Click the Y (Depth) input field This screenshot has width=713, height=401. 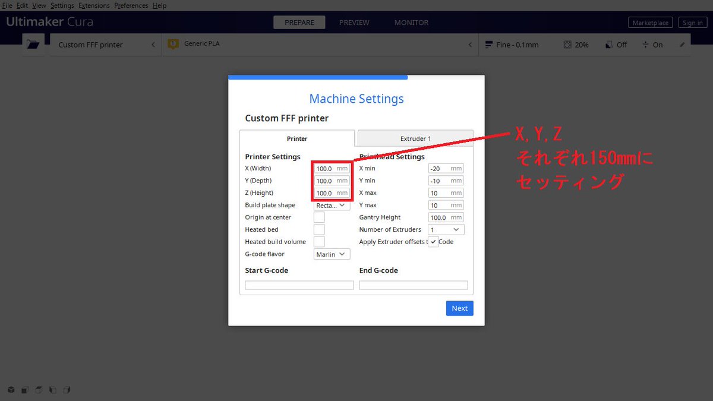pyautogui.click(x=332, y=181)
